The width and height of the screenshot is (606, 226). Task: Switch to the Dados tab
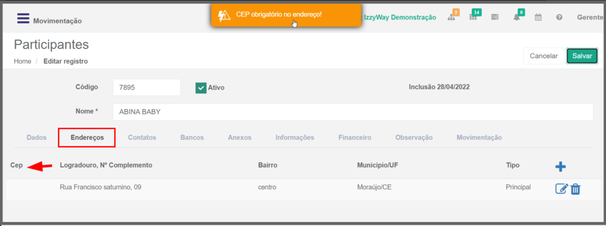[37, 137]
